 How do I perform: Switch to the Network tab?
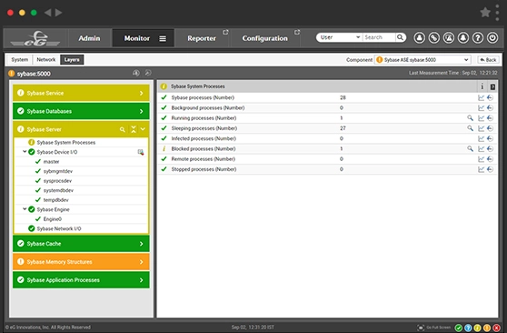(x=46, y=60)
